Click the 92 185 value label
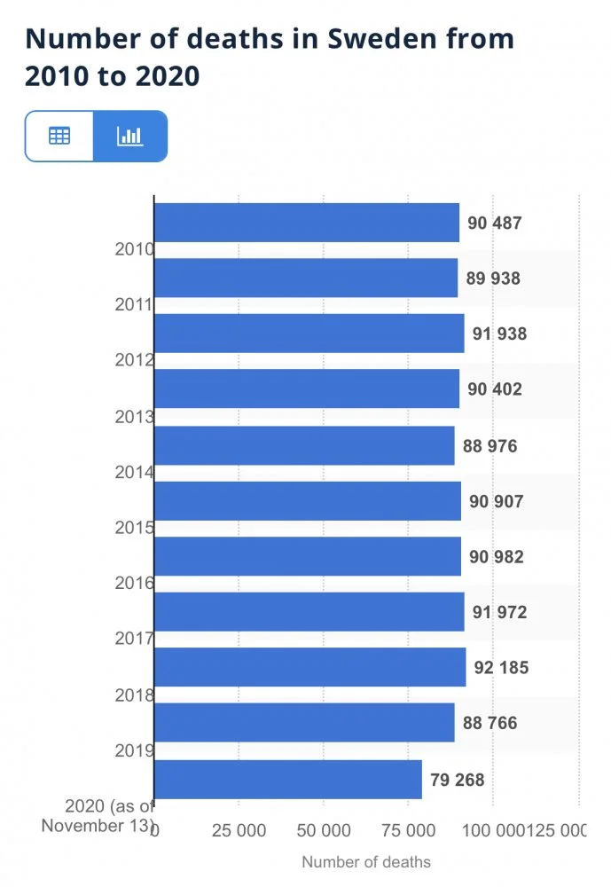Image resolution: width=611 pixels, height=887 pixels. [501, 668]
